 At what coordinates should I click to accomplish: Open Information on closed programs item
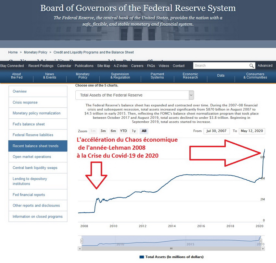click(38, 216)
